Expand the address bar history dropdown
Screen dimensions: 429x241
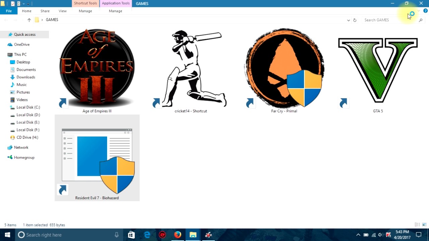[348, 20]
